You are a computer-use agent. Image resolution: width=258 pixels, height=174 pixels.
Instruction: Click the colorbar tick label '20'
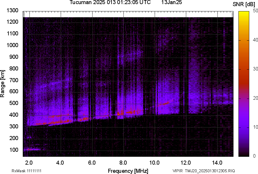tap(255, 98)
